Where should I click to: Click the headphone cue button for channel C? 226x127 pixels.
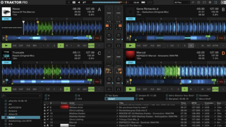tap(109, 89)
